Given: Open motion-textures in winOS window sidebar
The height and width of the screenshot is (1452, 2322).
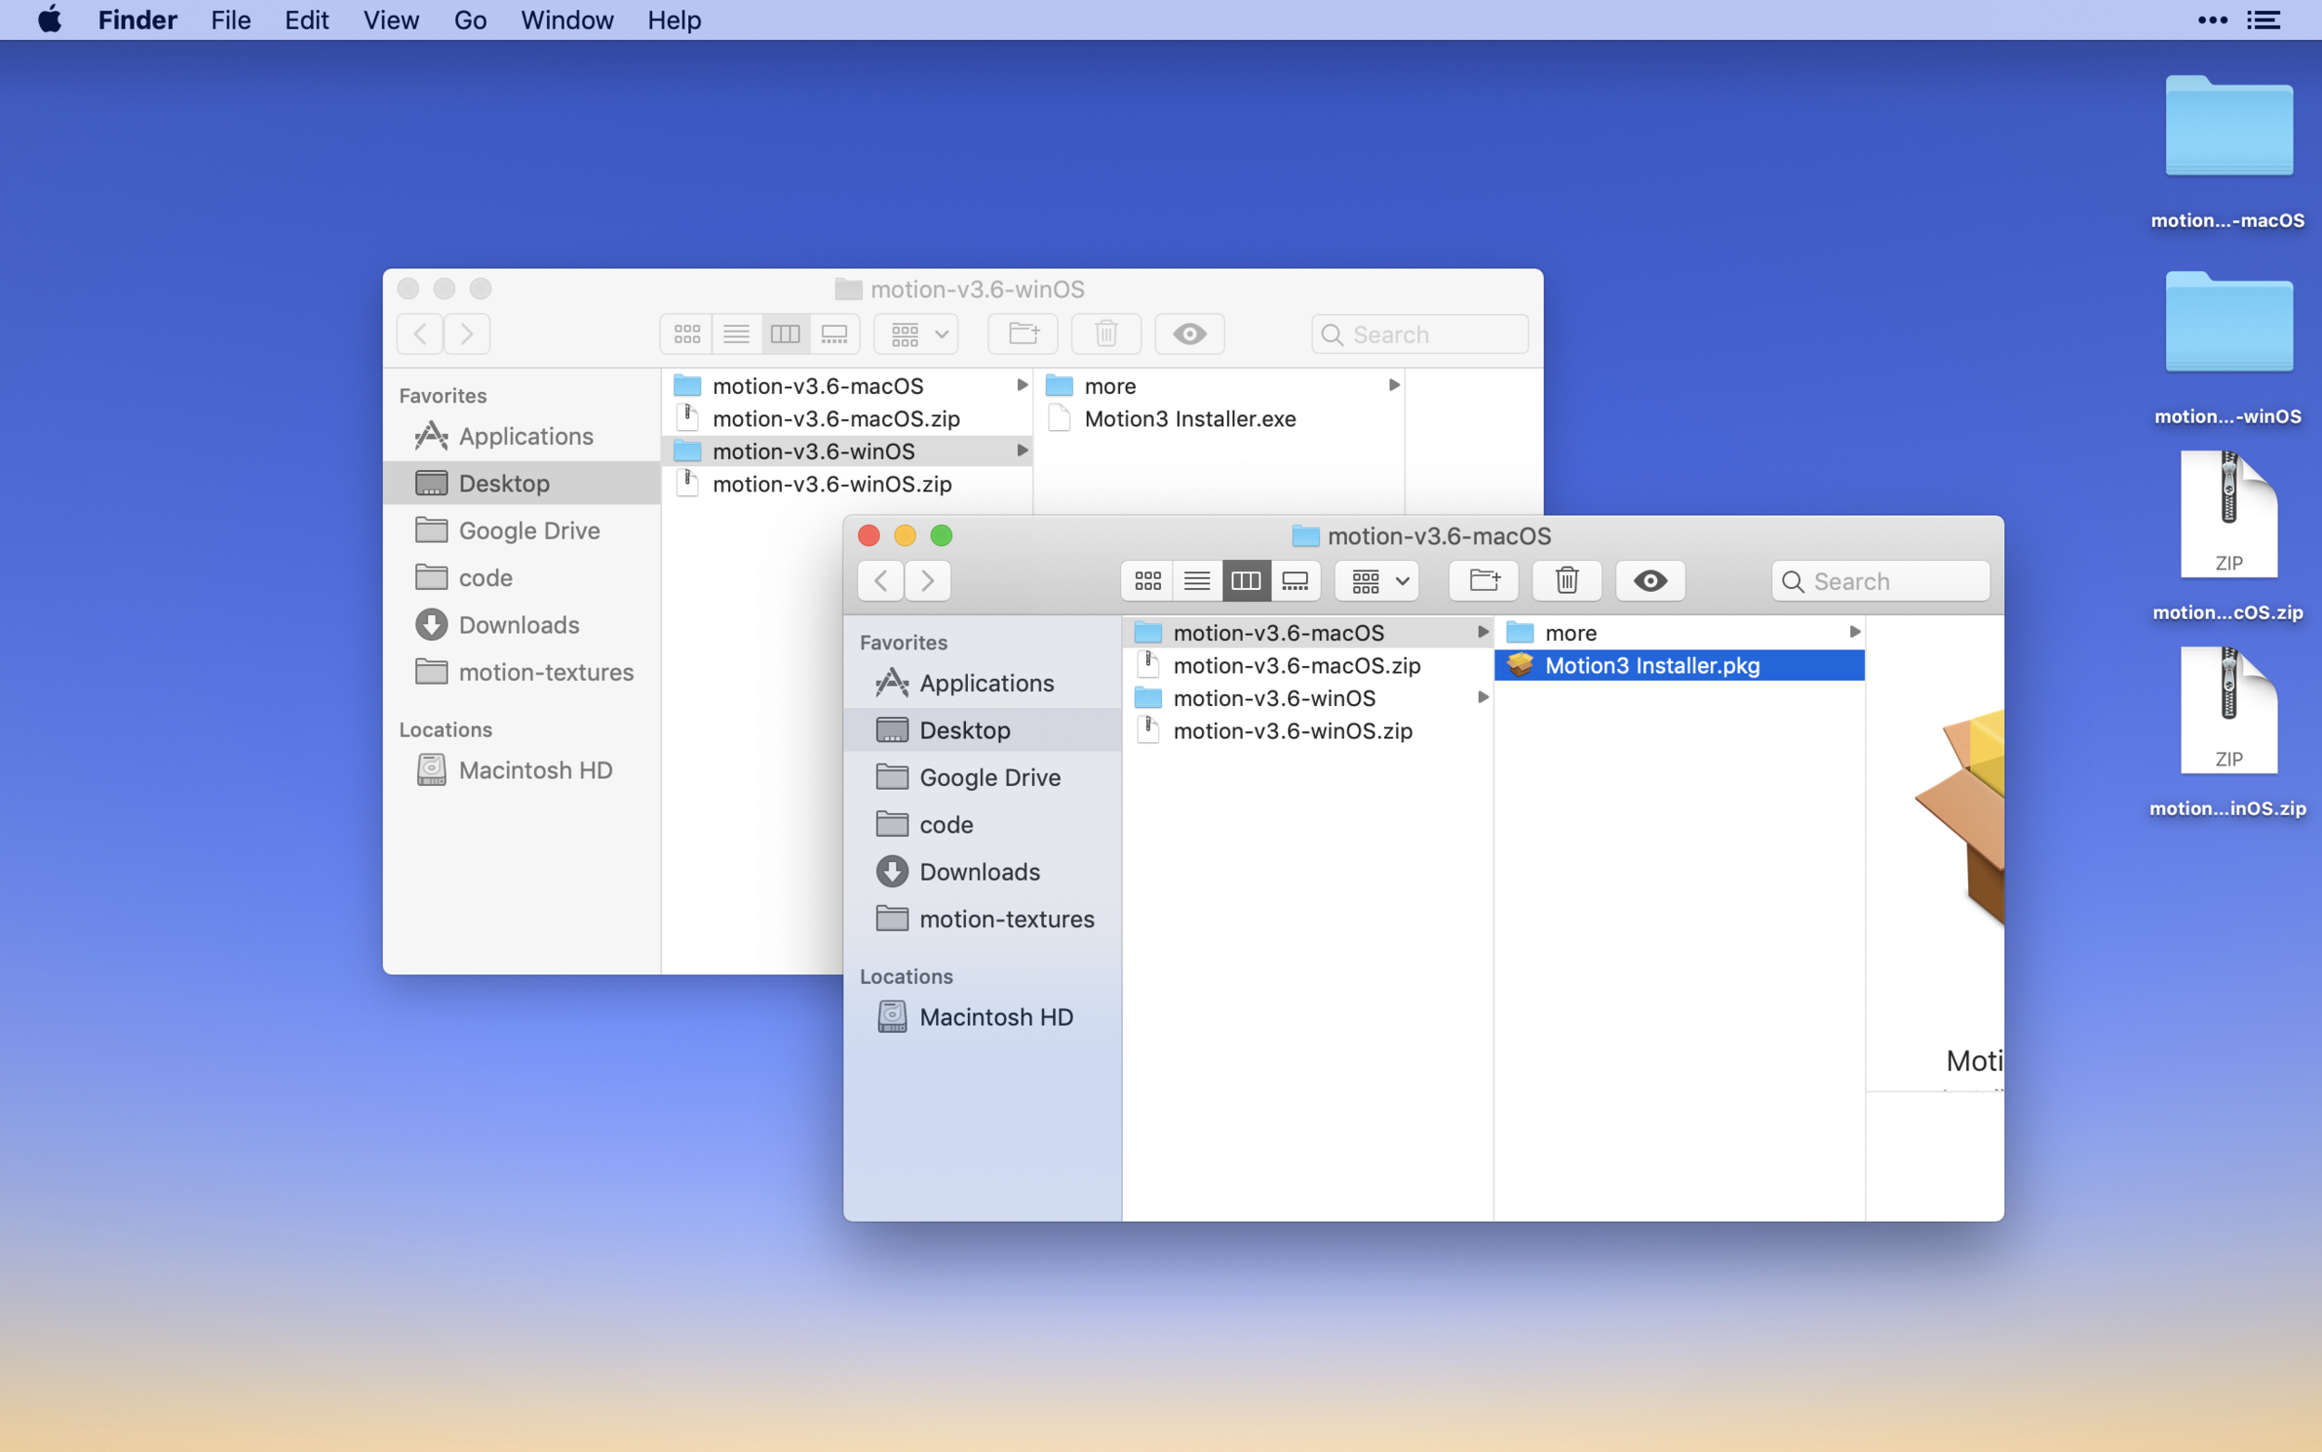Looking at the screenshot, I should (521, 672).
